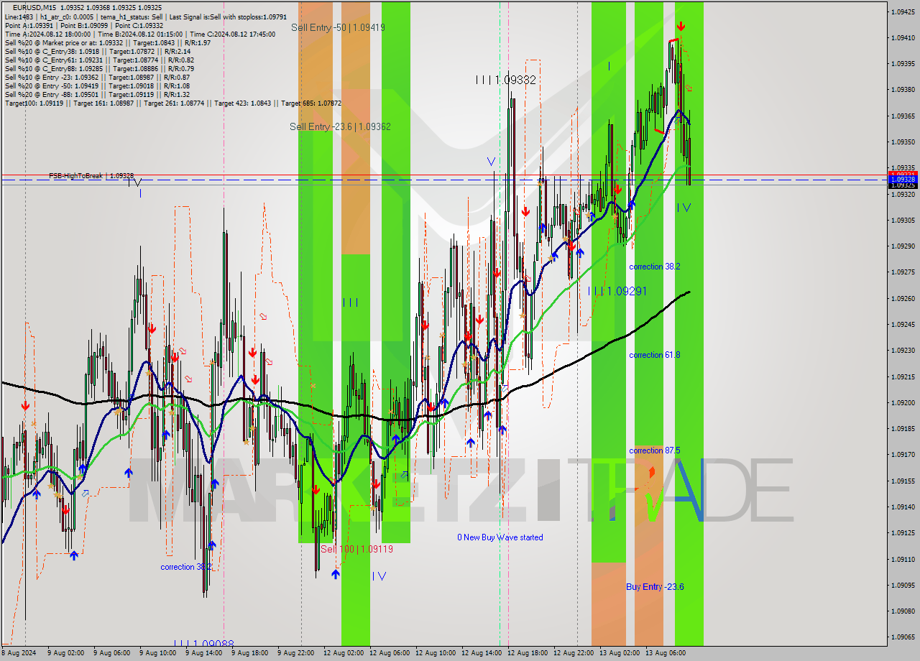
Task: Click the 1.09140 price scale label
Action: [903, 507]
